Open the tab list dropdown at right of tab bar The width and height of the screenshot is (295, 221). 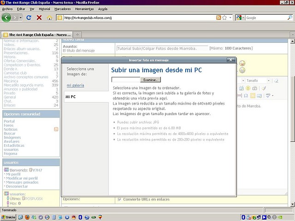click(293, 35)
